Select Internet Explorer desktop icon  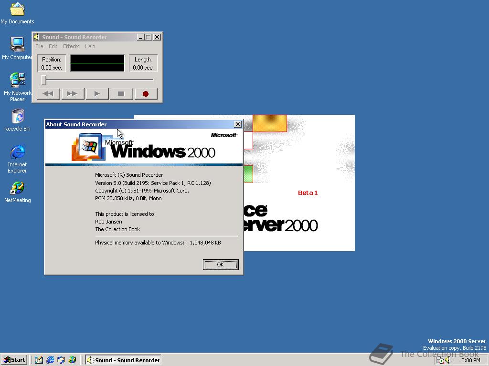tap(18, 159)
